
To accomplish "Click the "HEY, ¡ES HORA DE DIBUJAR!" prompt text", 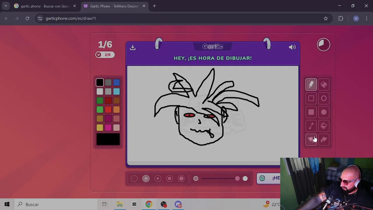I will pos(213,58).
